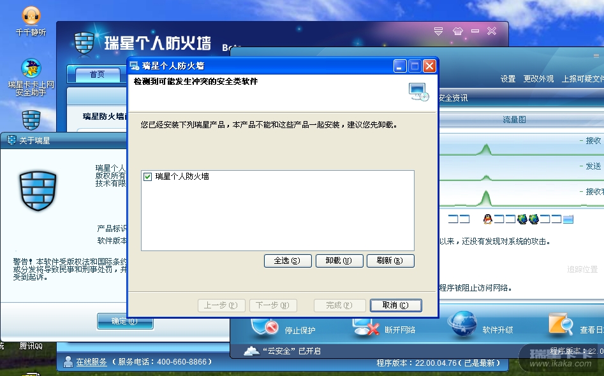Screen dimensions: 604x376
Task: Switch to the 首页 tab in firewall window
Action: pos(98,75)
